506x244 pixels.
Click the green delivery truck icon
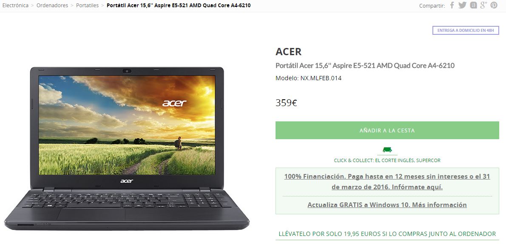(x=387, y=150)
